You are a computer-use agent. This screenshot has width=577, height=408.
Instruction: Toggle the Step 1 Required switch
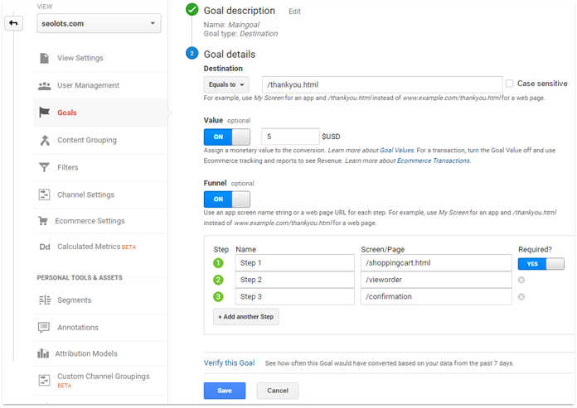pyautogui.click(x=540, y=263)
